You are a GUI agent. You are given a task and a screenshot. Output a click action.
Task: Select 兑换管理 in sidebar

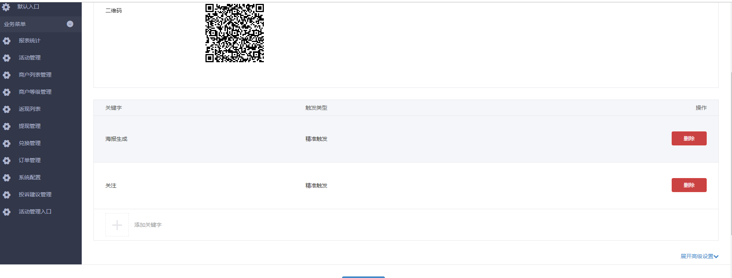tap(30, 143)
